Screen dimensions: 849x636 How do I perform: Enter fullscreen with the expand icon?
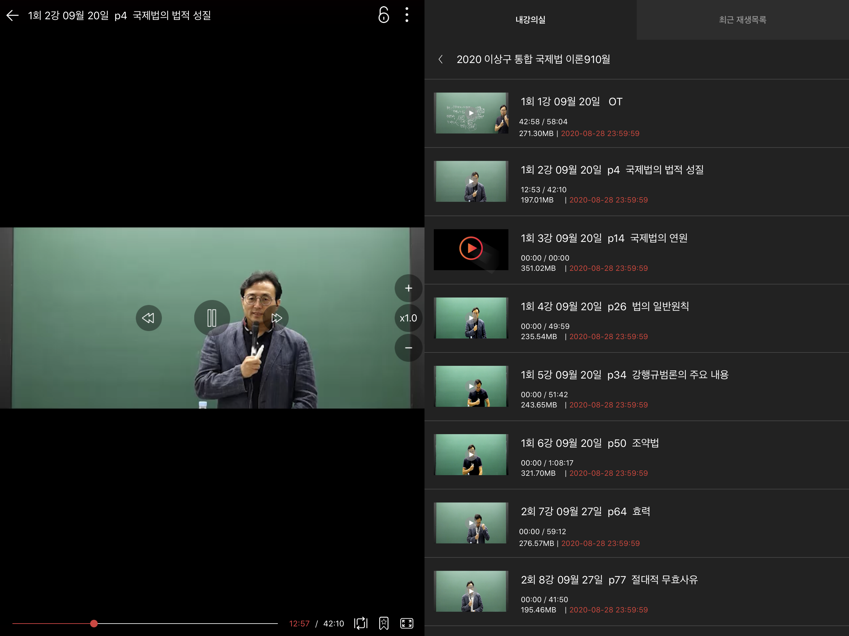407,623
